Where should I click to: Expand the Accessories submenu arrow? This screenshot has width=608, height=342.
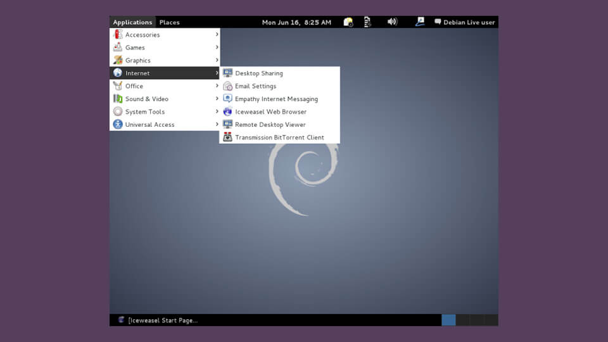tap(217, 34)
